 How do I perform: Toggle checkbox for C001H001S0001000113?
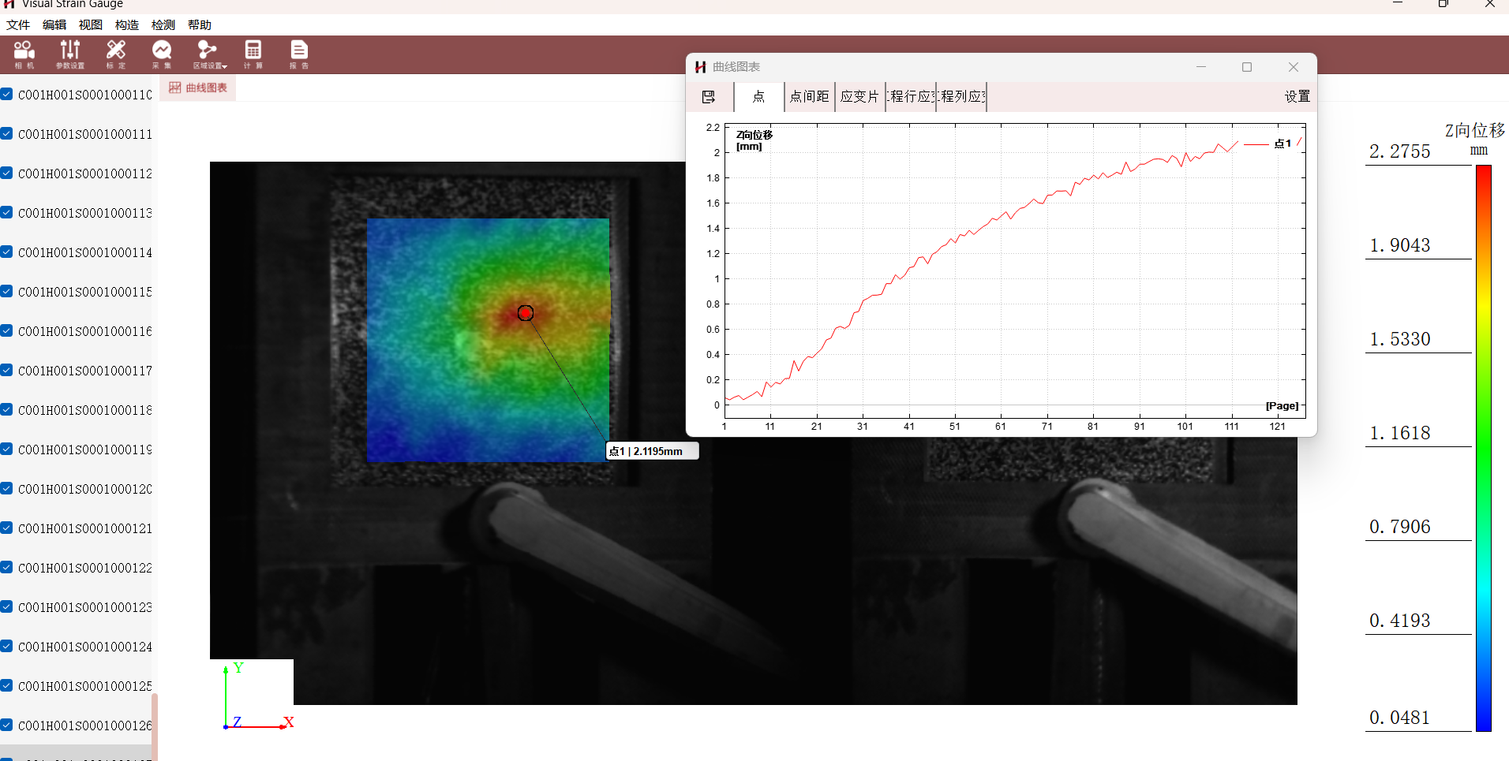click(6, 212)
